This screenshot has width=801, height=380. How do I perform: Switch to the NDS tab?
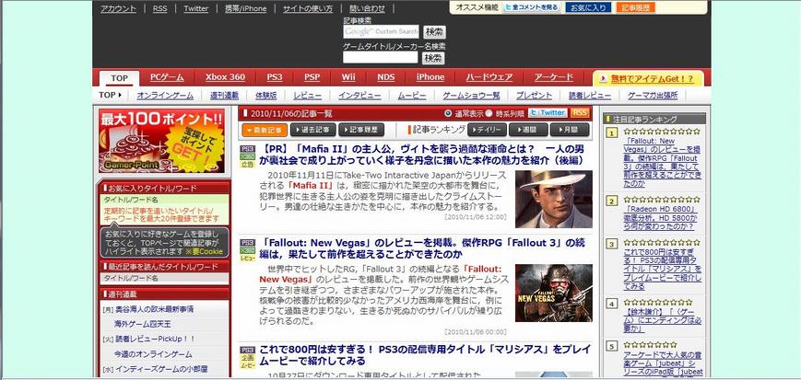click(x=386, y=77)
